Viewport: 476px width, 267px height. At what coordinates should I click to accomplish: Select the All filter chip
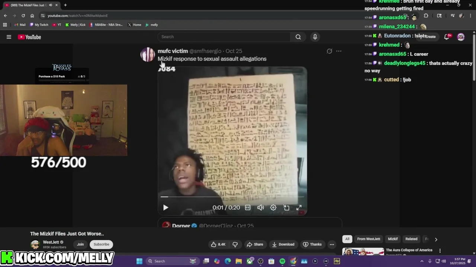(x=347, y=239)
